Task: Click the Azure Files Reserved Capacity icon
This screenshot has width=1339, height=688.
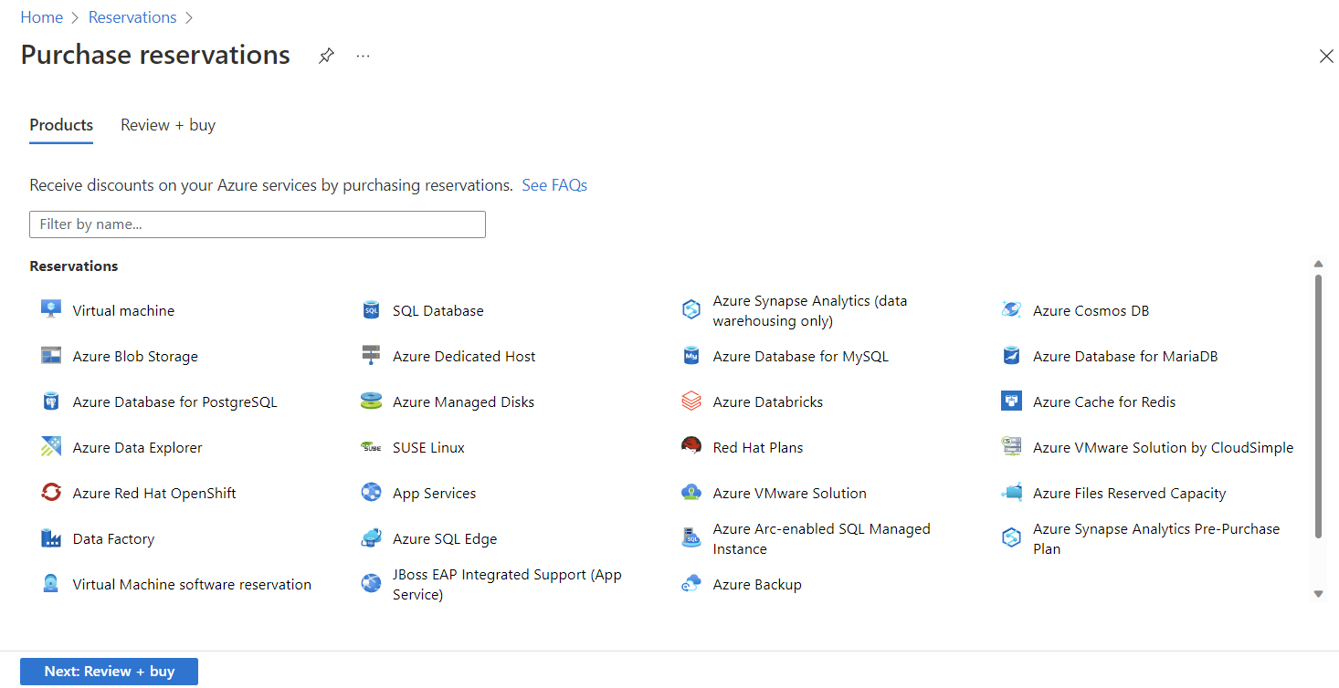Action: click(1011, 493)
